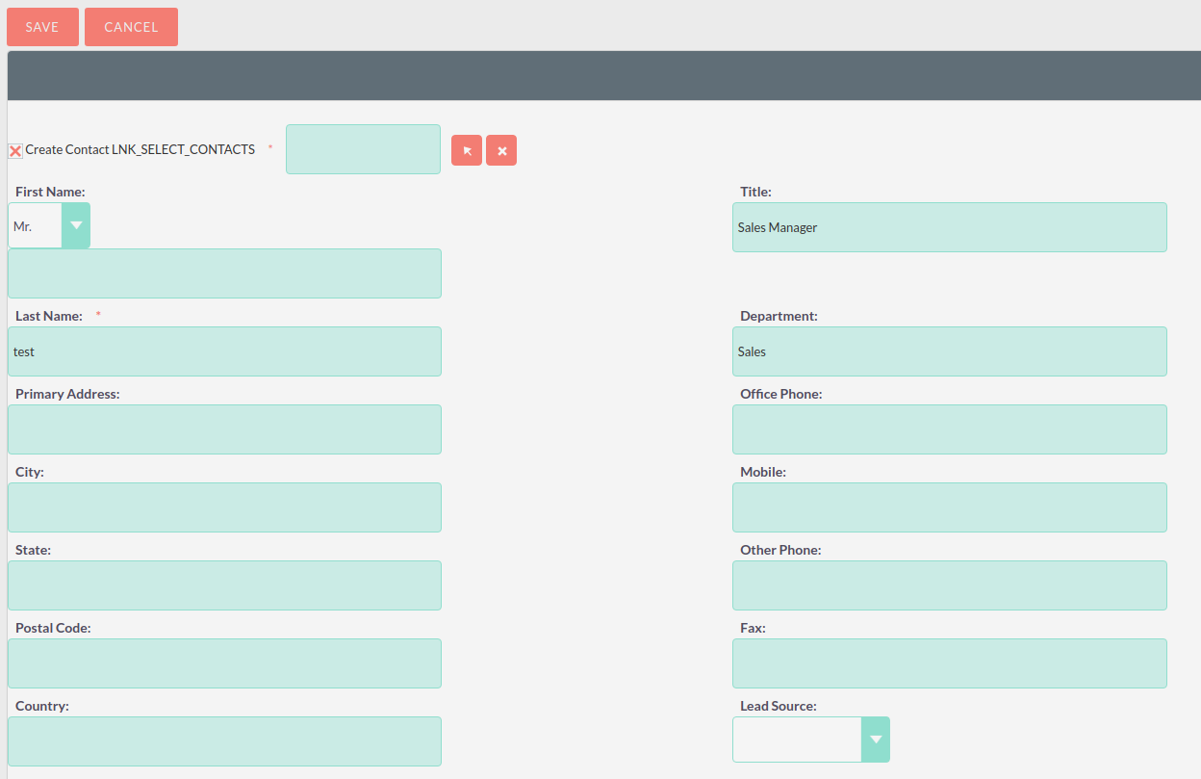Viewport: 1201px width, 779px height.
Task: Focus the Country input field
Action: [224, 741]
